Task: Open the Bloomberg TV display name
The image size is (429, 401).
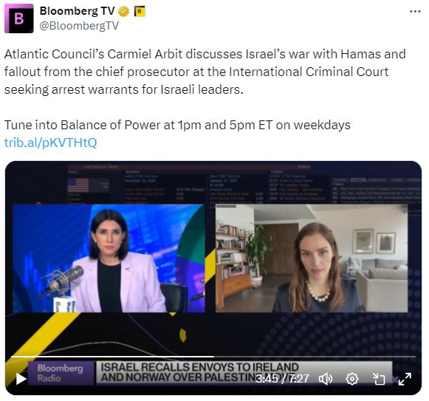Action: click(77, 11)
